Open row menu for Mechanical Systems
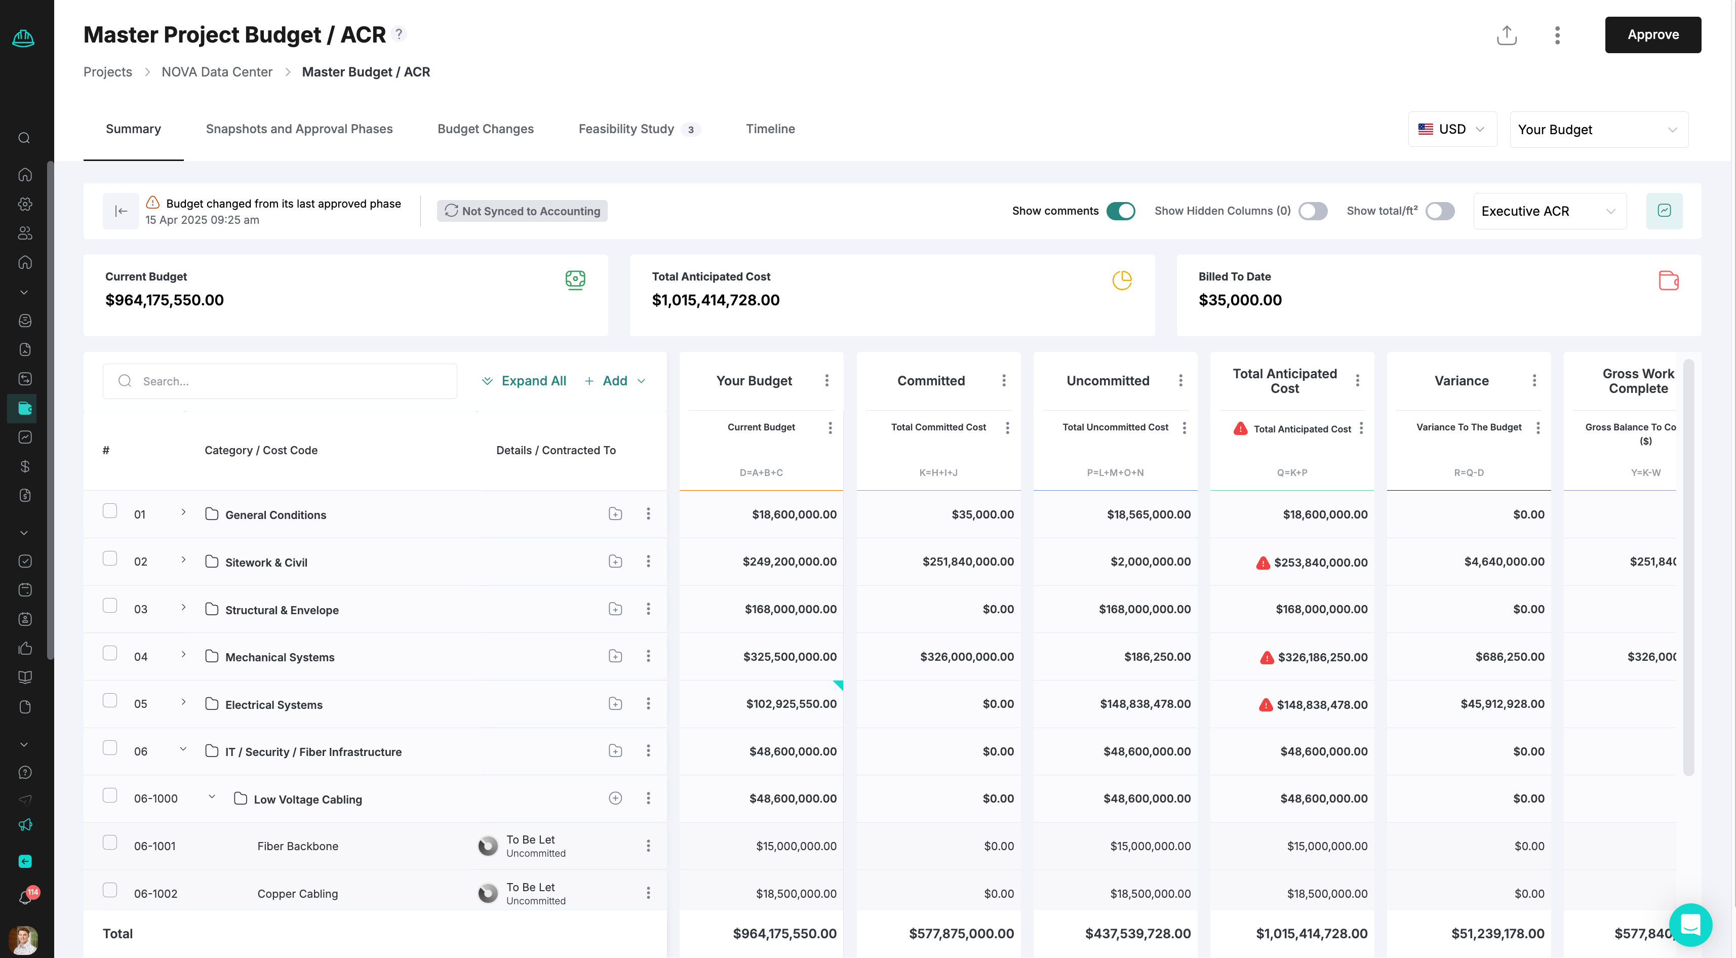This screenshot has width=1736, height=958. click(648, 656)
